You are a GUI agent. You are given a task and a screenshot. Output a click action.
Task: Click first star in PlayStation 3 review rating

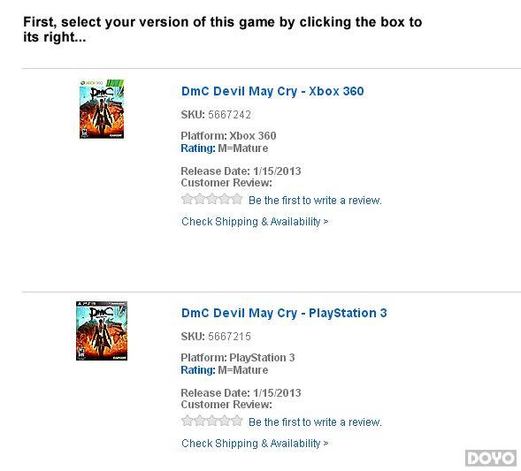point(188,421)
